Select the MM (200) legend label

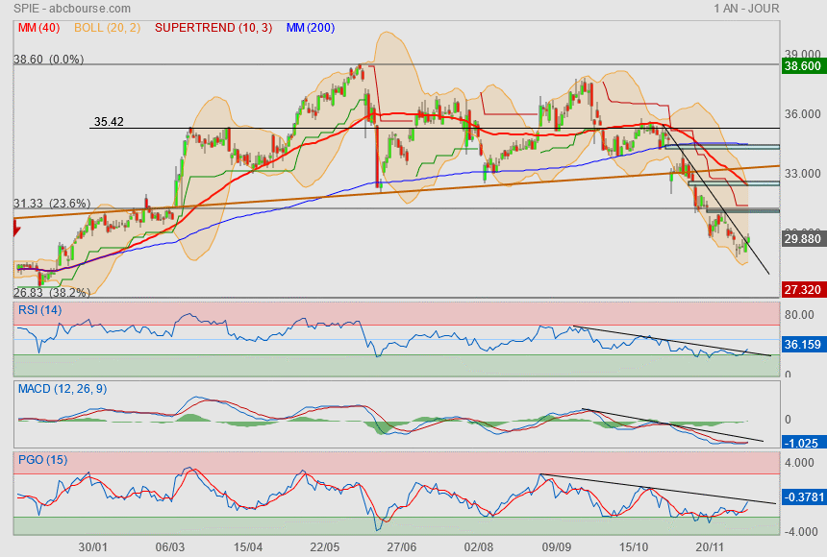(311, 28)
